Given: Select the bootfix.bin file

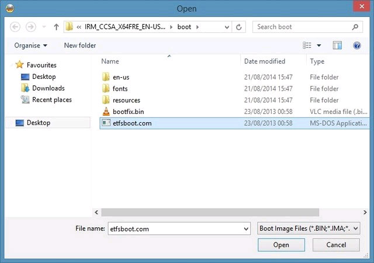Looking at the screenshot, I should tap(234, 112).
